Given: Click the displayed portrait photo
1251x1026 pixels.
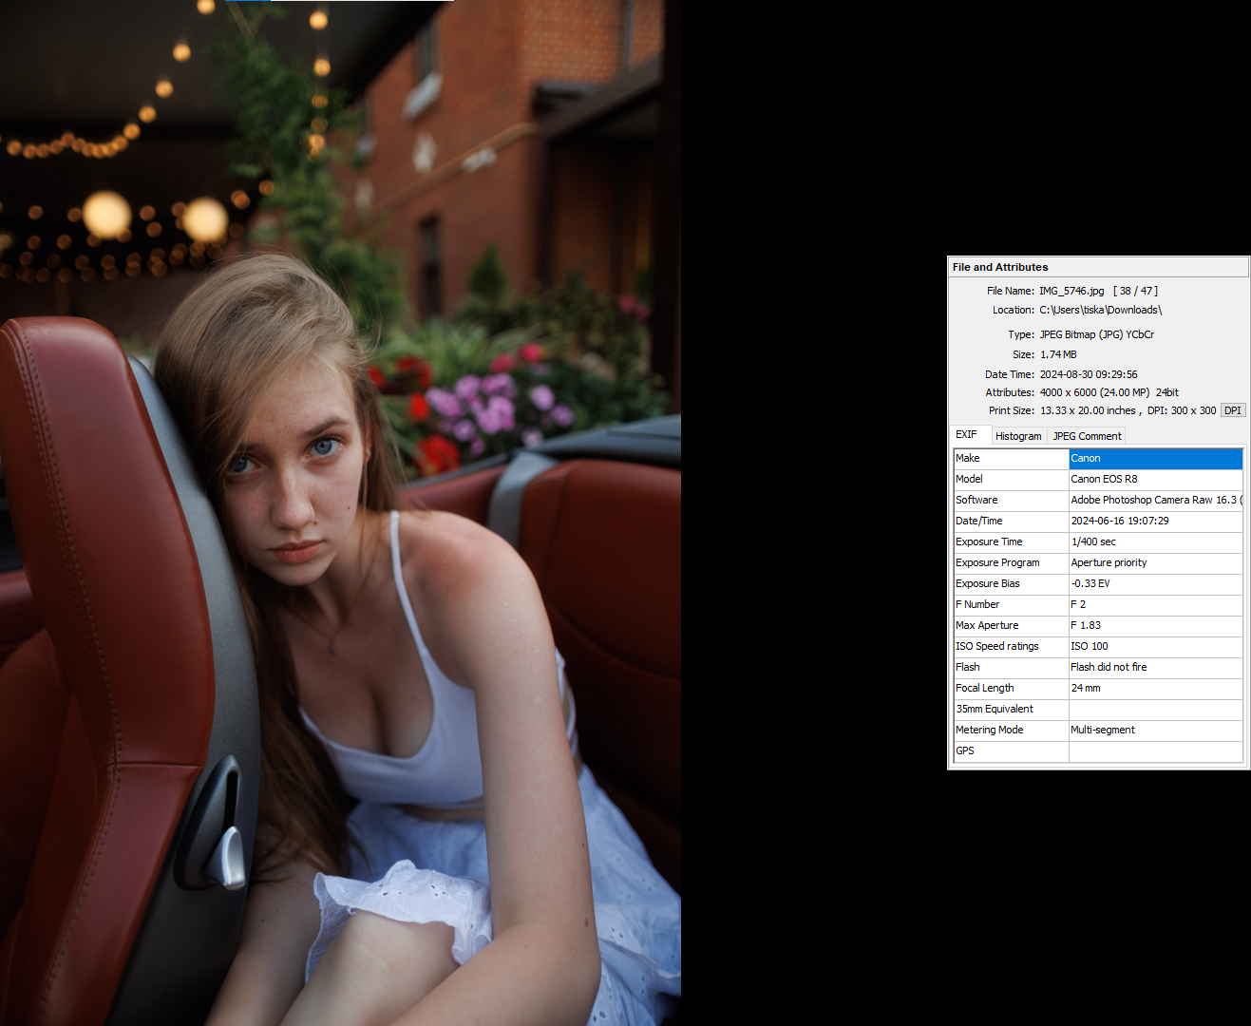Looking at the screenshot, I should tap(340, 513).
